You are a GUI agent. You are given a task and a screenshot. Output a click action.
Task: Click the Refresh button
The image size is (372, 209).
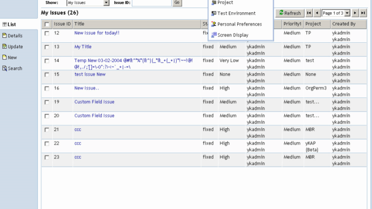click(x=289, y=13)
